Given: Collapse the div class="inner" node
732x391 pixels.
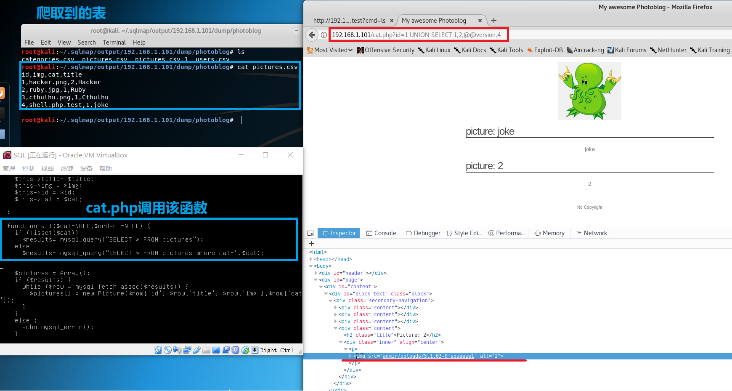Looking at the screenshot, I should coord(341,342).
